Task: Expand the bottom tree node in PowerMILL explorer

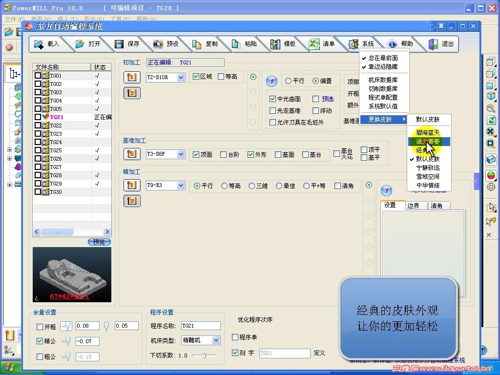Action: pyautogui.click(x=10, y=185)
